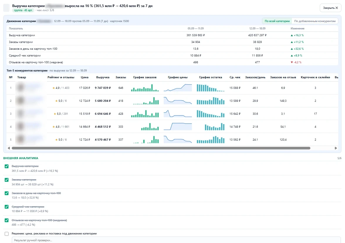The height and width of the screenshot is (243, 345).
Task: Uncheck the Средний чек категории checklist item
Action: click(x=6, y=207)
